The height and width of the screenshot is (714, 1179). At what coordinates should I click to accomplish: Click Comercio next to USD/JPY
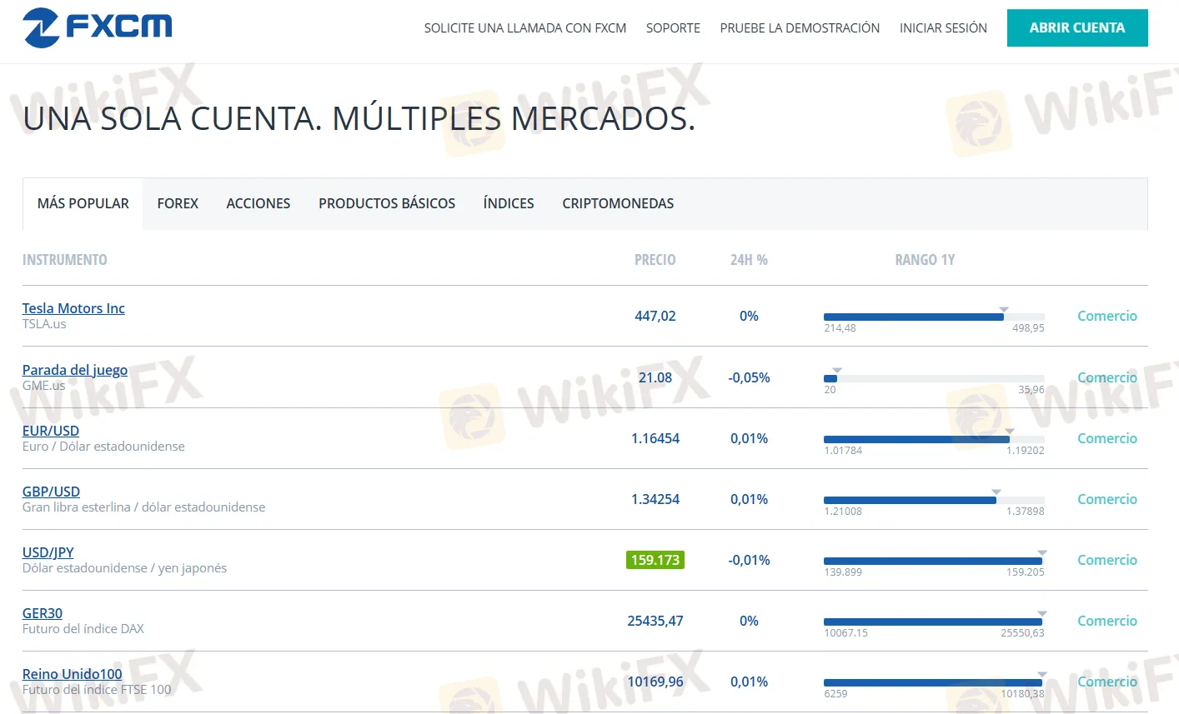1107,560
